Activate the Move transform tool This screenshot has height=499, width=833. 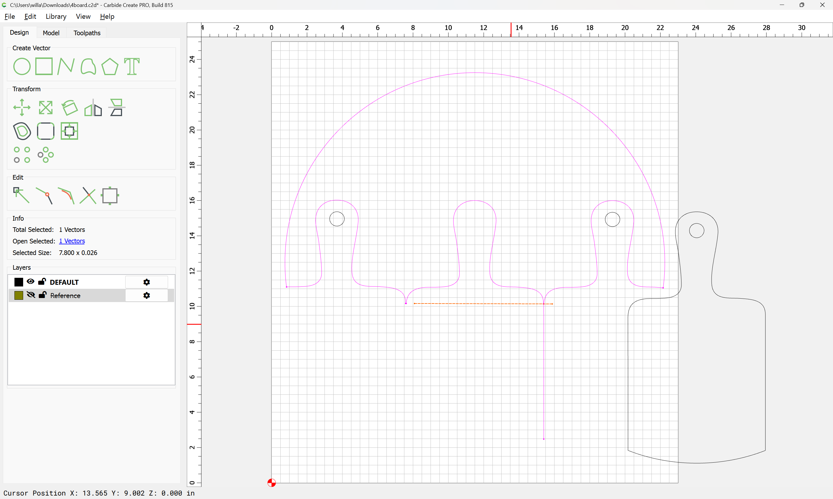22,108
